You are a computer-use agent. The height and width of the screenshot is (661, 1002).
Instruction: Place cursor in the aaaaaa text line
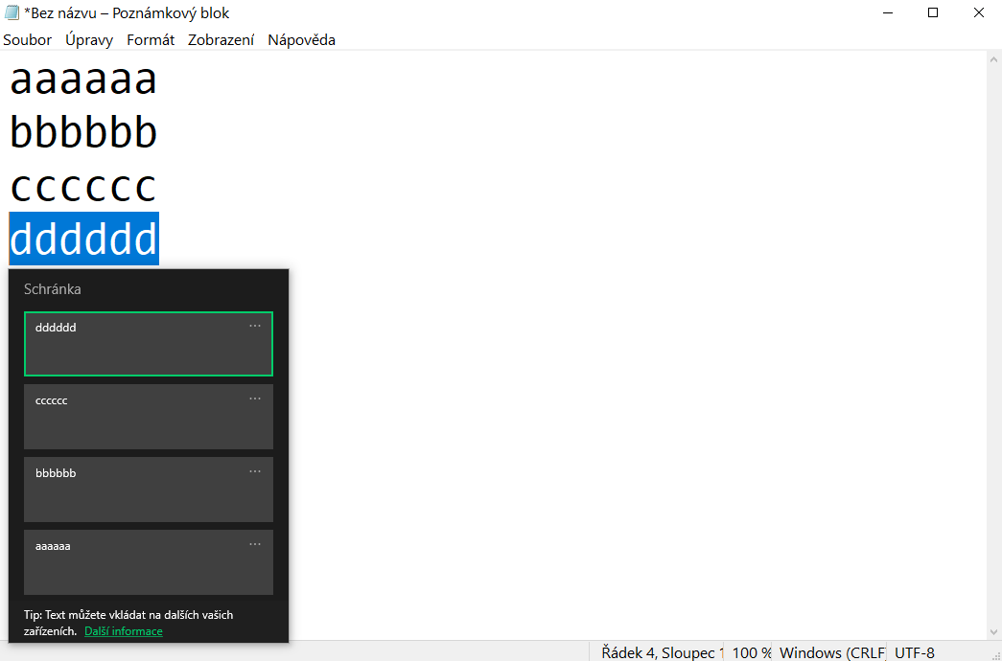click(x=83, y=80)
